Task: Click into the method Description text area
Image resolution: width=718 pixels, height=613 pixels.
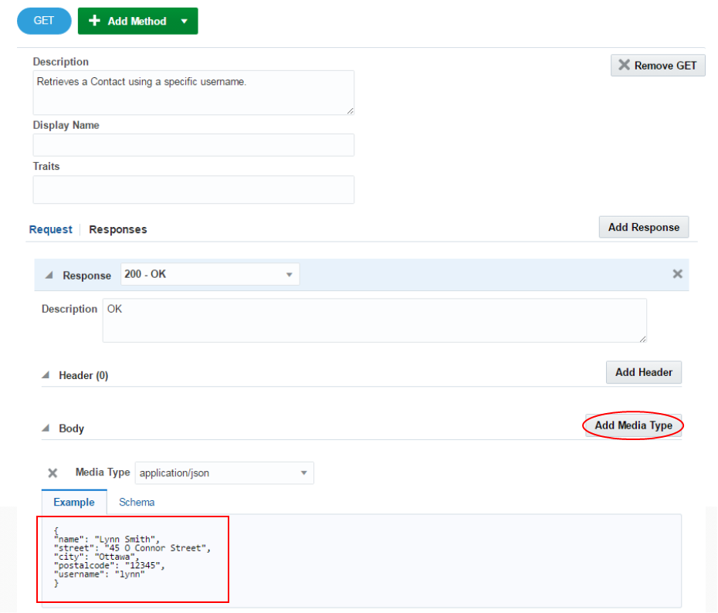Action: [x=193, y=93]
